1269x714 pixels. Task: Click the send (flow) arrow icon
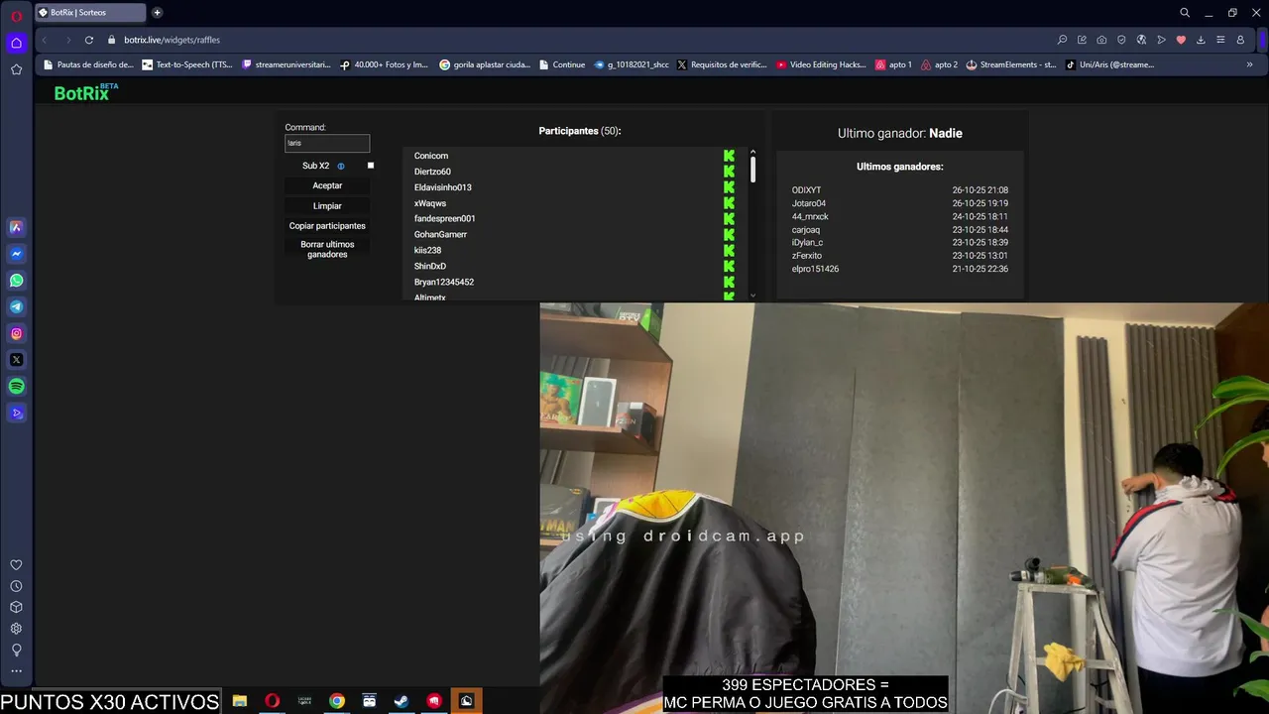pos(1161,40)
